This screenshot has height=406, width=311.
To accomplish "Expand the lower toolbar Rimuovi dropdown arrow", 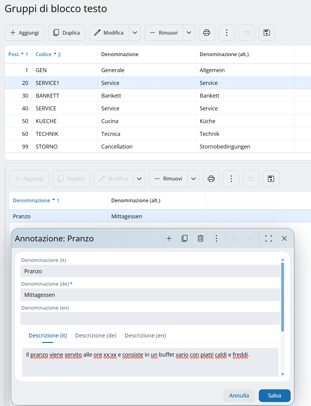I will (193, 179).
